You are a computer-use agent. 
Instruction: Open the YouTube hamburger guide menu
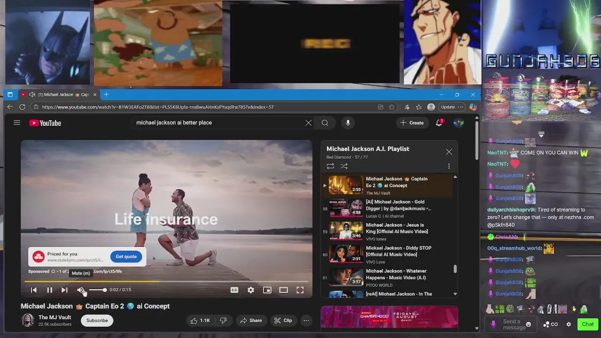17,123
